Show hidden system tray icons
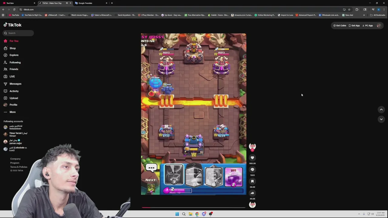 point(359,214)
